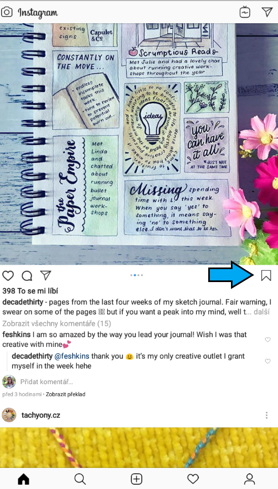
Task: Open your Profile tab
Action: click(x=249, y=479)
